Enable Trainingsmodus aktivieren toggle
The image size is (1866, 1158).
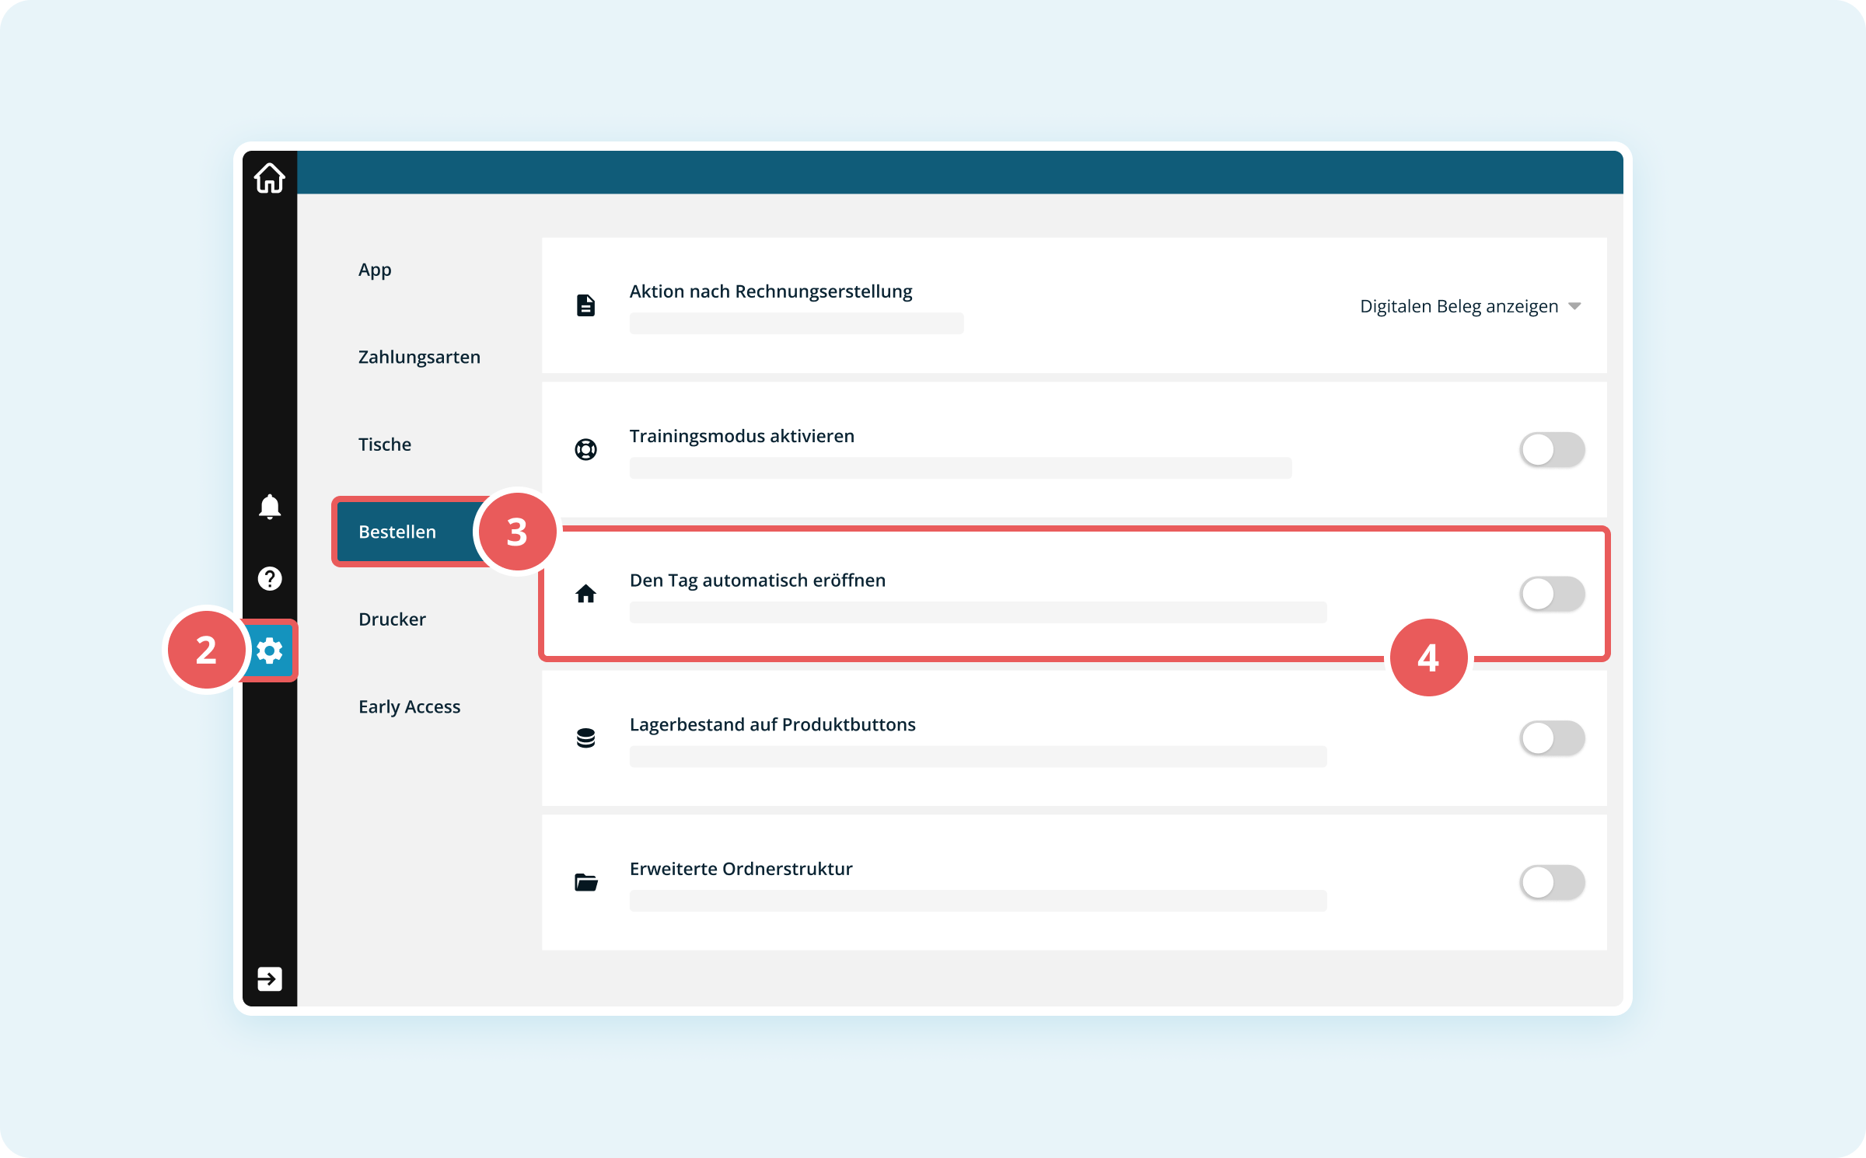(1552, 449)
